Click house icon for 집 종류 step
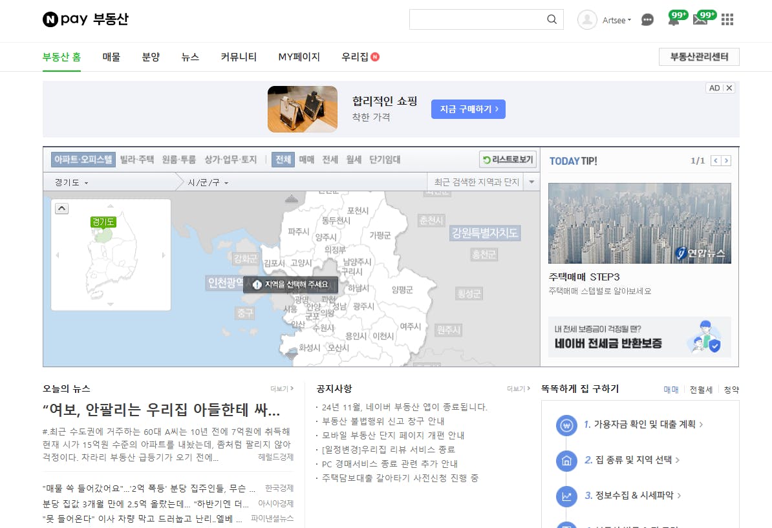The width and height of the screenshot is (772, 528). 566,461
